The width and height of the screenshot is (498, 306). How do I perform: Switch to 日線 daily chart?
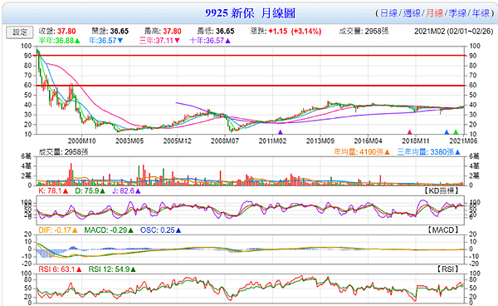(x=388, y=13)
